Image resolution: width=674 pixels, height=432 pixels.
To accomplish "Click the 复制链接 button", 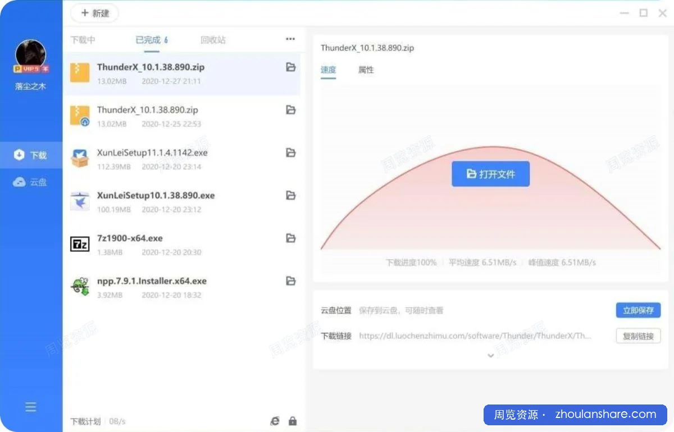I will [x=638, y=336].
